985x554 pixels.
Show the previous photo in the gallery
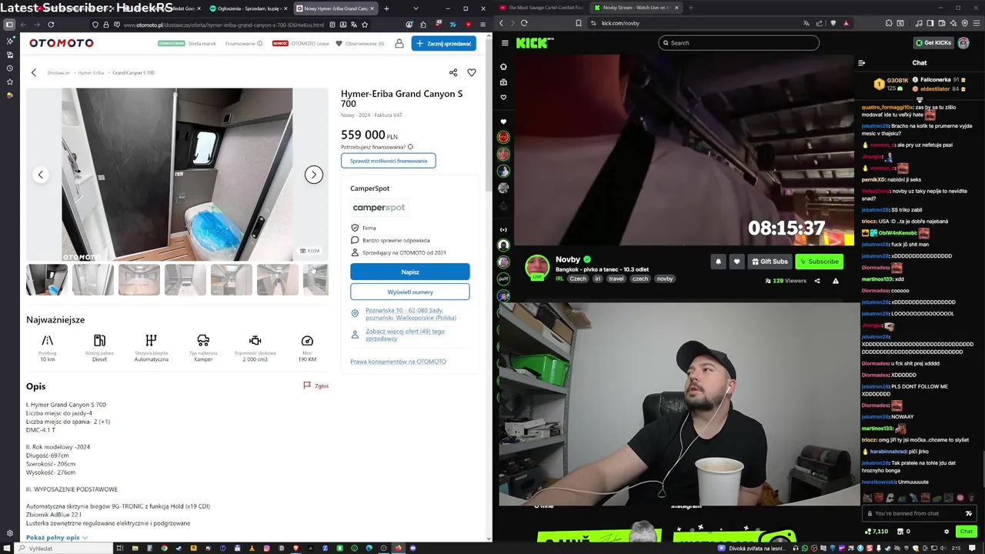[41, 175]
